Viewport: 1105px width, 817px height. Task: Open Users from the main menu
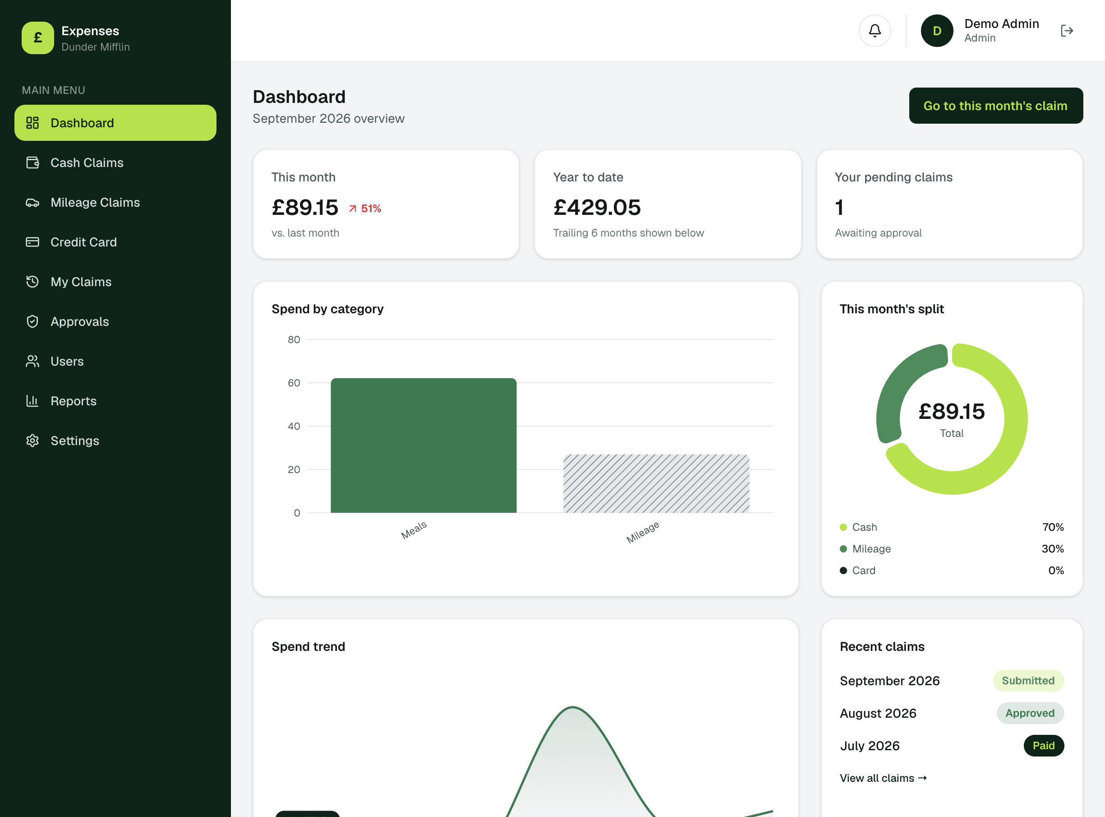[x=115, y=361]
